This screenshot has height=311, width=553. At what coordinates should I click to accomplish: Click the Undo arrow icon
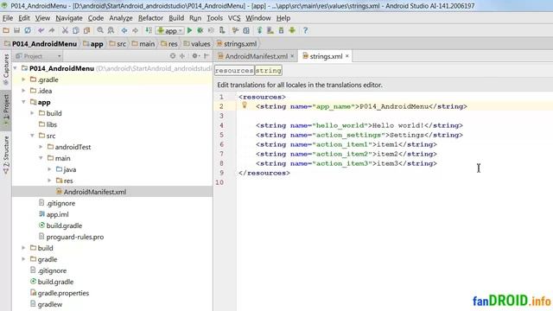[x=41, y=31]
